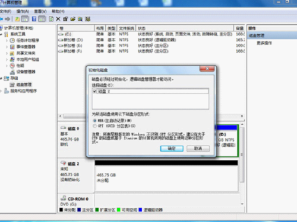Expand the 本地用户和组 tree node arrow
The image size is (297, 222).
(x=7, y=59)
